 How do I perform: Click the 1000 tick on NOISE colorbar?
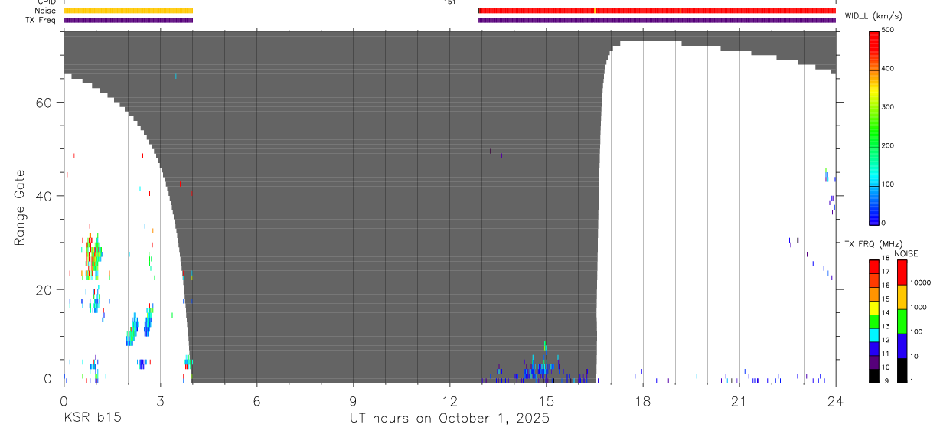[919, 307]
